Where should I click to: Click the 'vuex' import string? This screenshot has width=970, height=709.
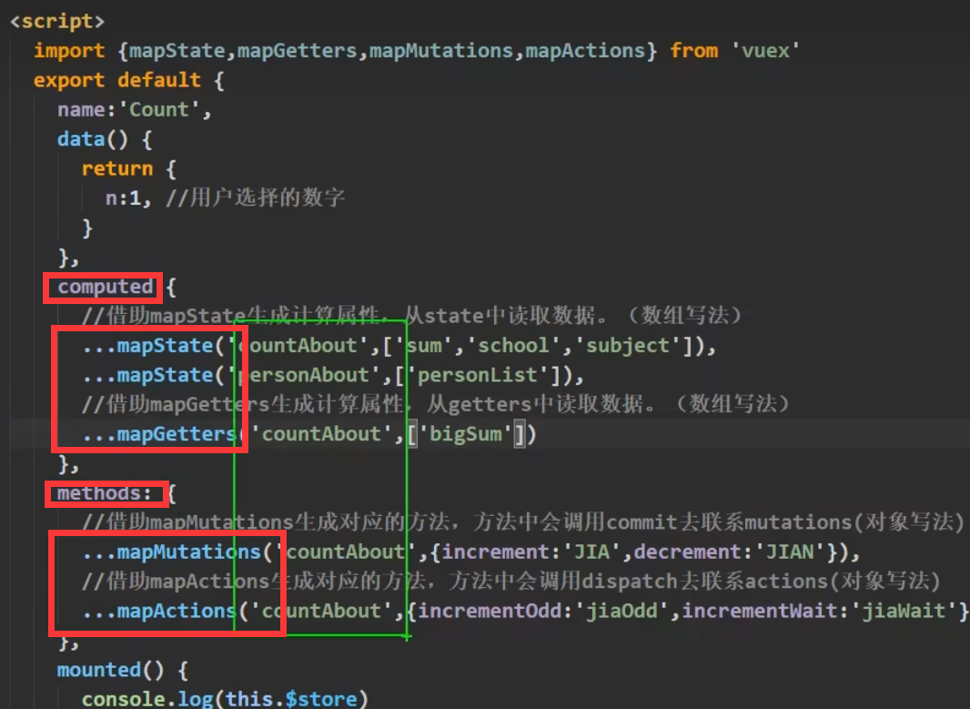[x=765, y=50]
